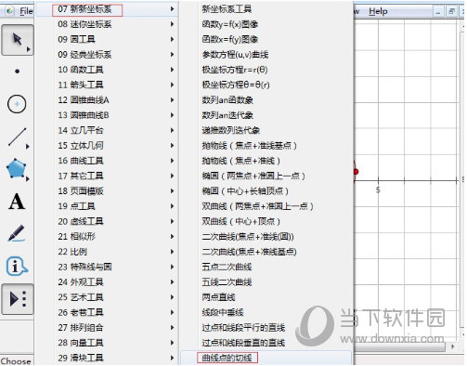Open submenu arrow for 16 曲线工具
Screen dimensions: 467x366
click(172, 161)
